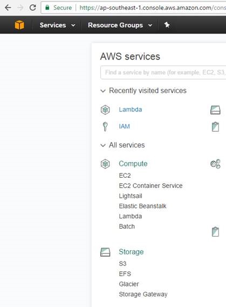Reload the page with refresh icon
This screenshot has height=307, width=226.
pyautogui.click(x=32, y=8)
